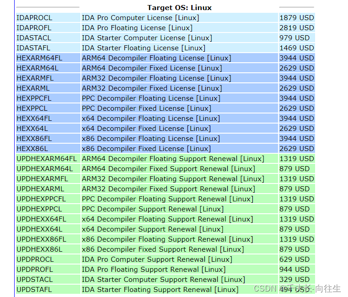
Task: Click x64 Decompiler Floating Support Renewal [Linux]
Action: 167,219
